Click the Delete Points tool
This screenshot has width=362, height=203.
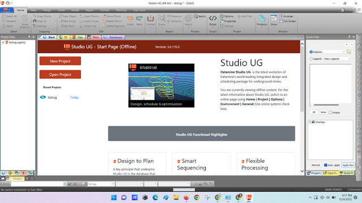point(112,21)
